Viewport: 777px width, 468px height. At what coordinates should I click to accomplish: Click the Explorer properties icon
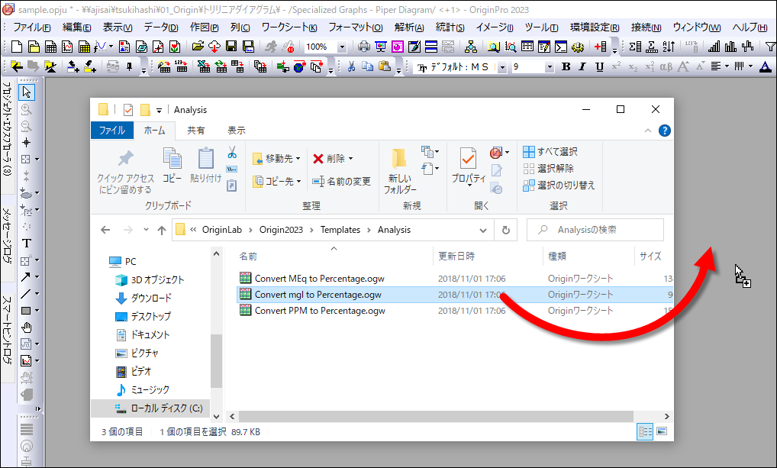(469, 166)
